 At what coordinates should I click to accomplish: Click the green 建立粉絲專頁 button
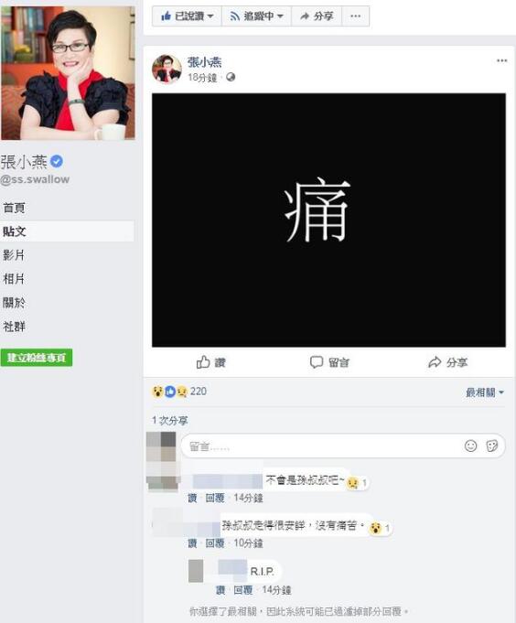[37, 358]
